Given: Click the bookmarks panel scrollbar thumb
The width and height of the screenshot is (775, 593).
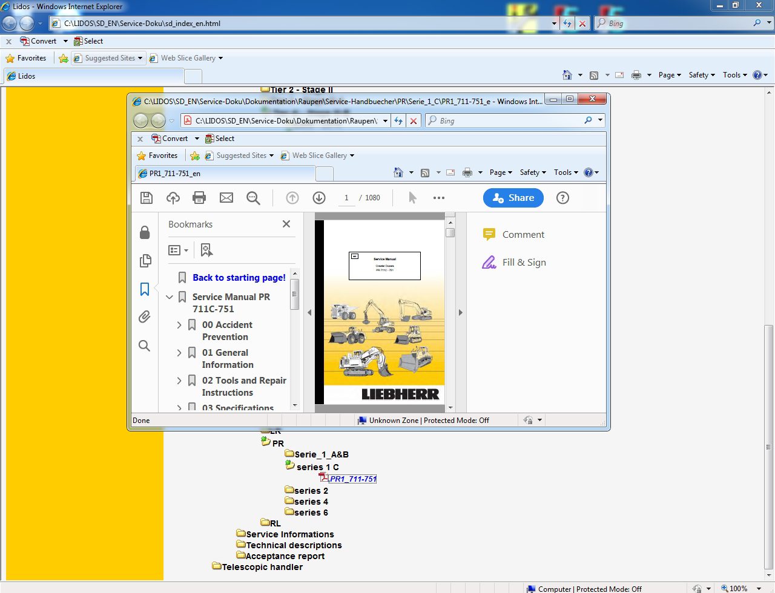Looking at the screenshot, I should tap(295, 294).
